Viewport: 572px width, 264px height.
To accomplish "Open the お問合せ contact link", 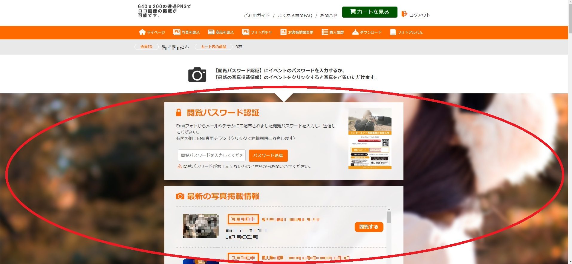I will pos(329,16).
